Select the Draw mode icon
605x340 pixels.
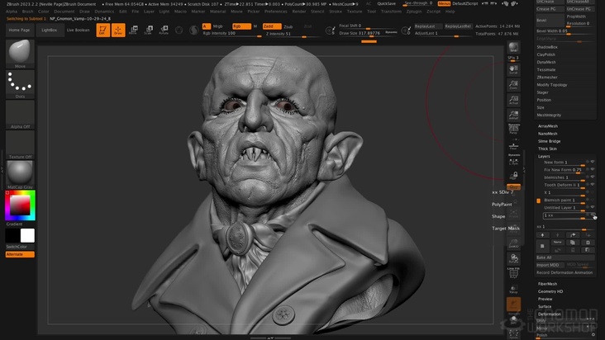click(118, 30)
